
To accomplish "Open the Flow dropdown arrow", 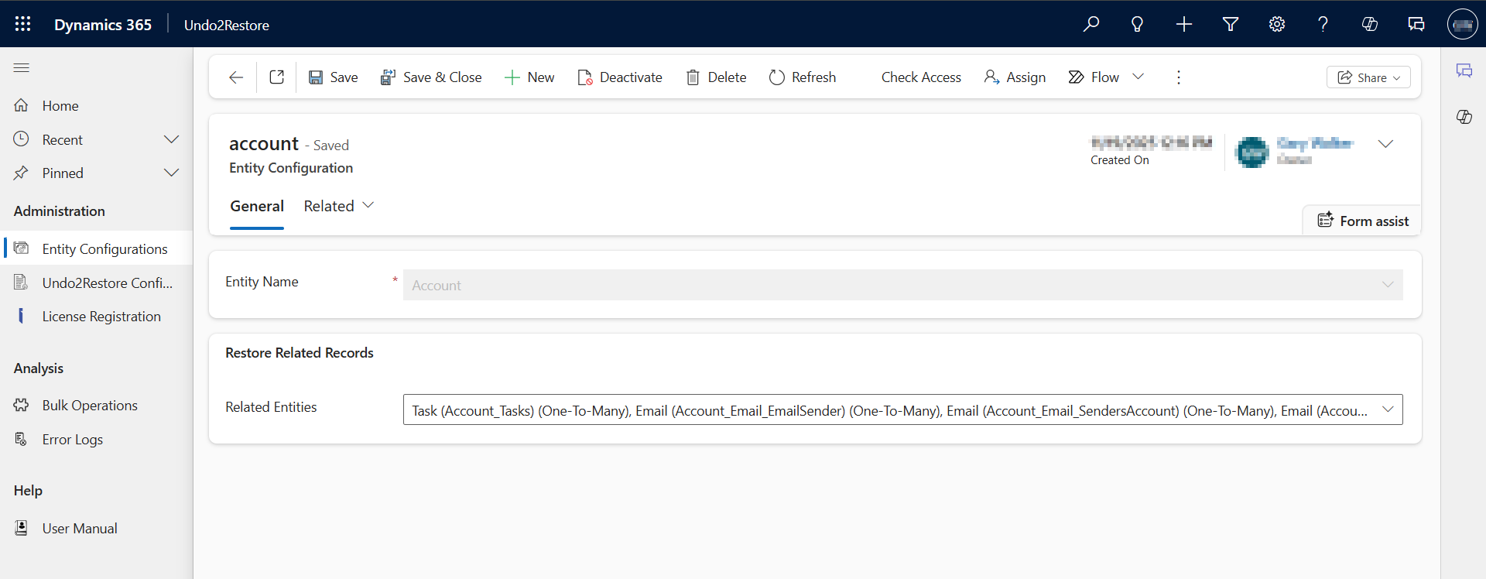I will (x=1138, y=77).
